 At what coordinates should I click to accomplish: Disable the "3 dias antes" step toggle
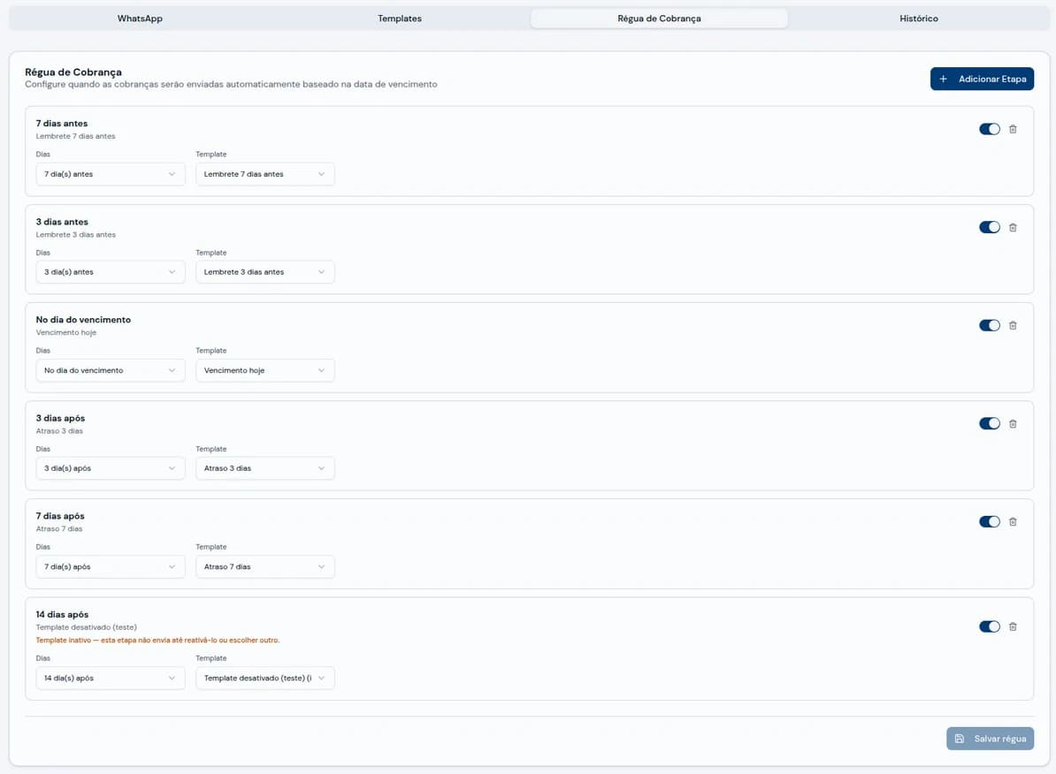[x=990, y=227]
